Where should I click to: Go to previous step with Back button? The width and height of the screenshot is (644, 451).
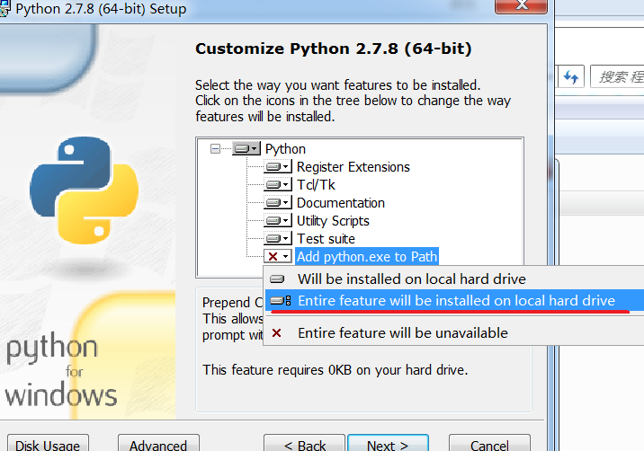tap(305, 443)
